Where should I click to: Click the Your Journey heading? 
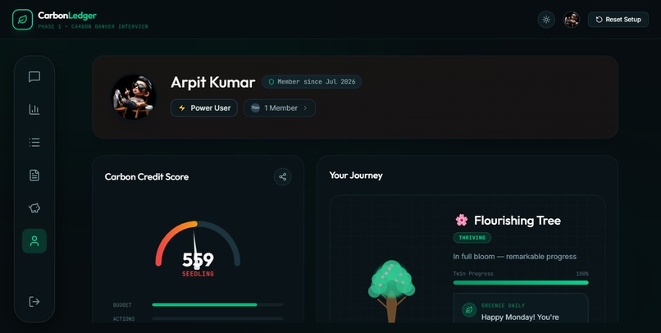(x=356, y=176)
